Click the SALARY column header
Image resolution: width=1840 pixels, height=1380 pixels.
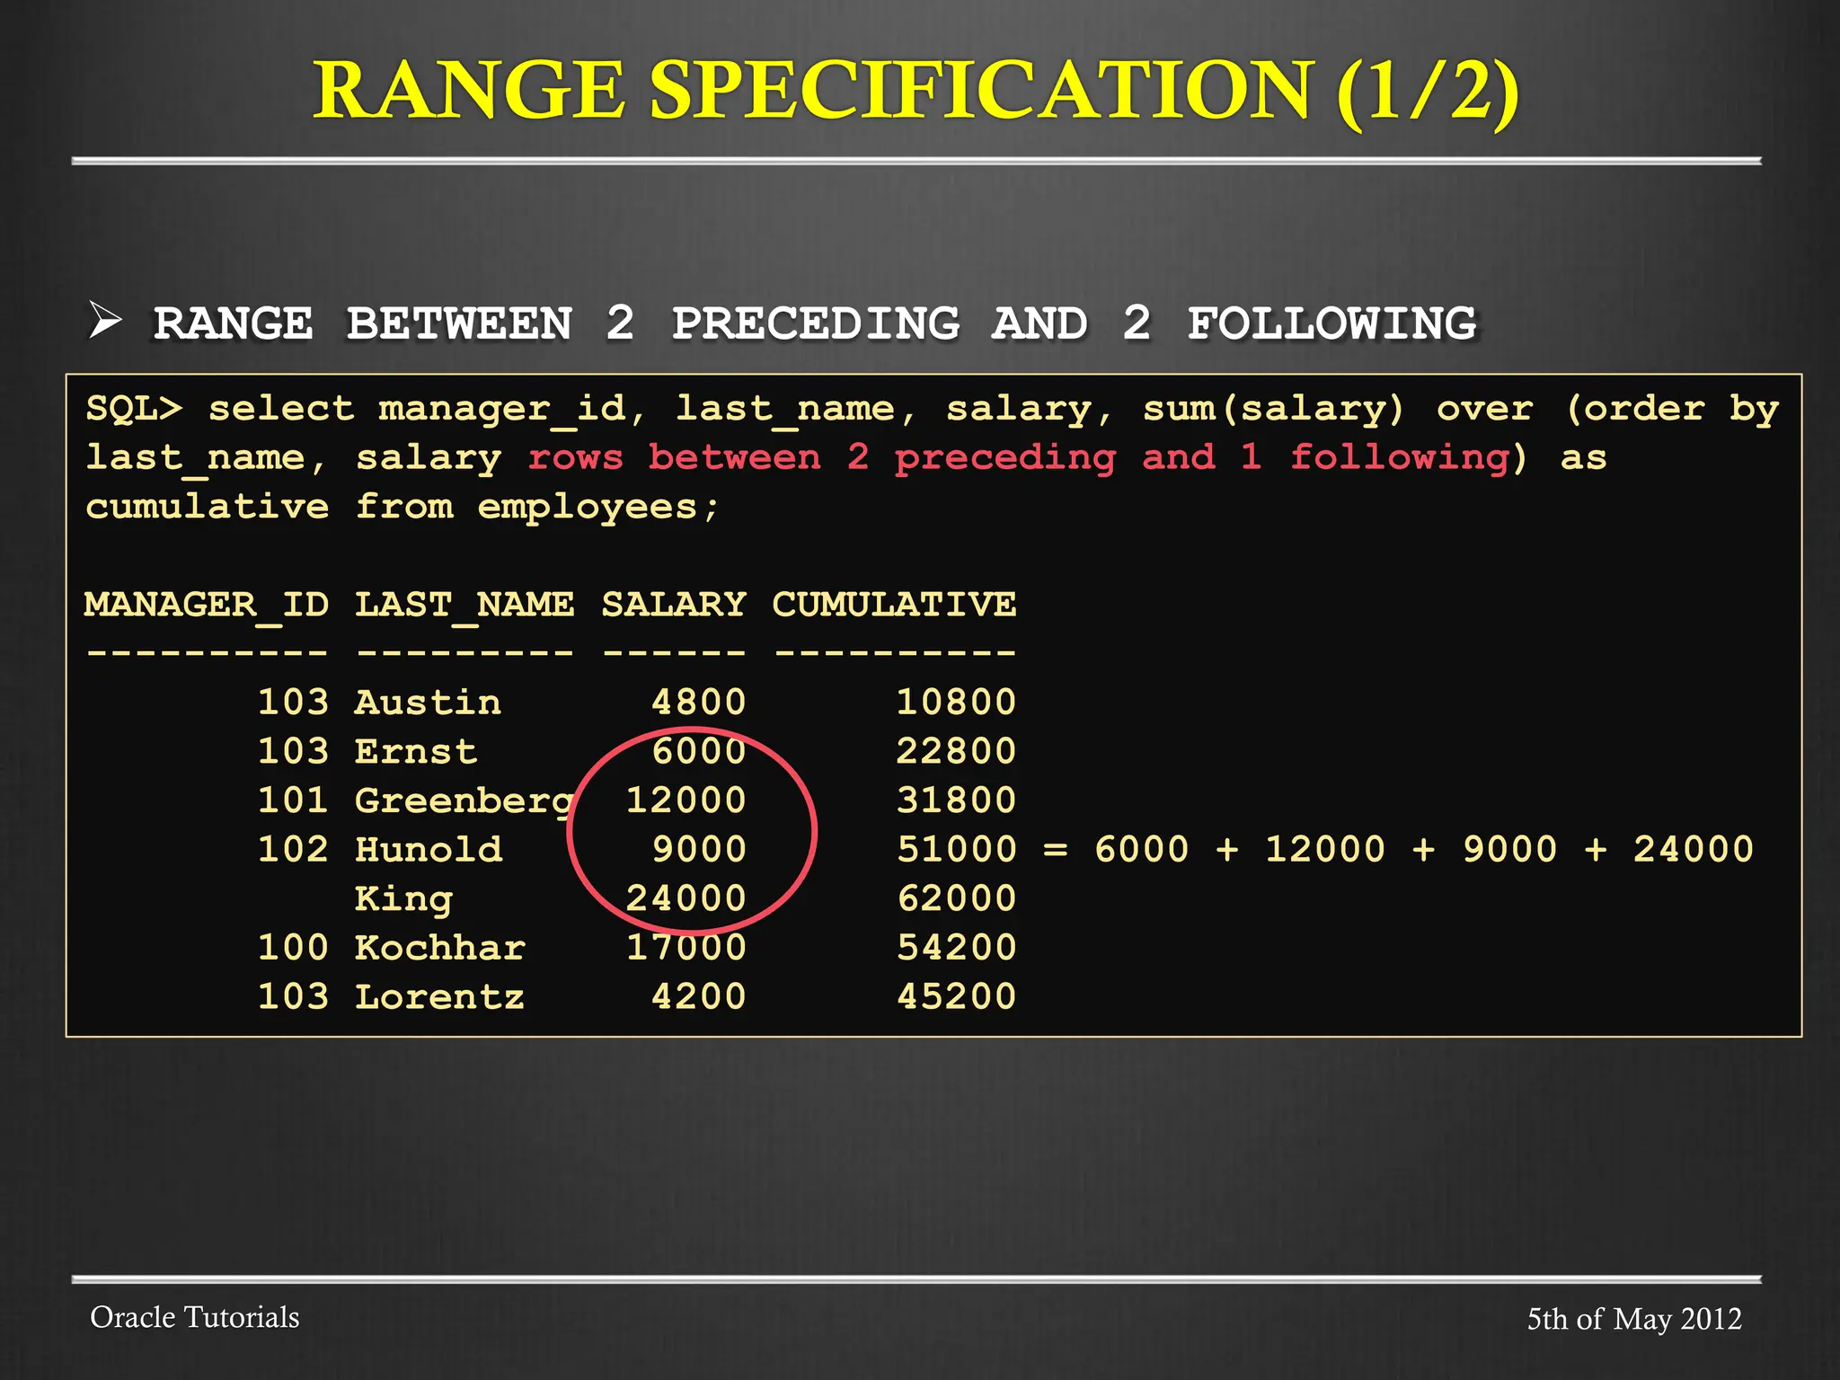pyautogui.click(x=673, y=605)
